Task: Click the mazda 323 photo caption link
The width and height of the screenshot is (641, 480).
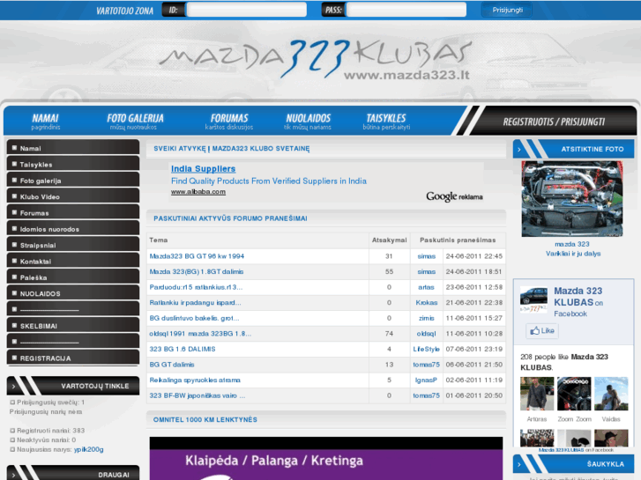Action: [572, 244]
